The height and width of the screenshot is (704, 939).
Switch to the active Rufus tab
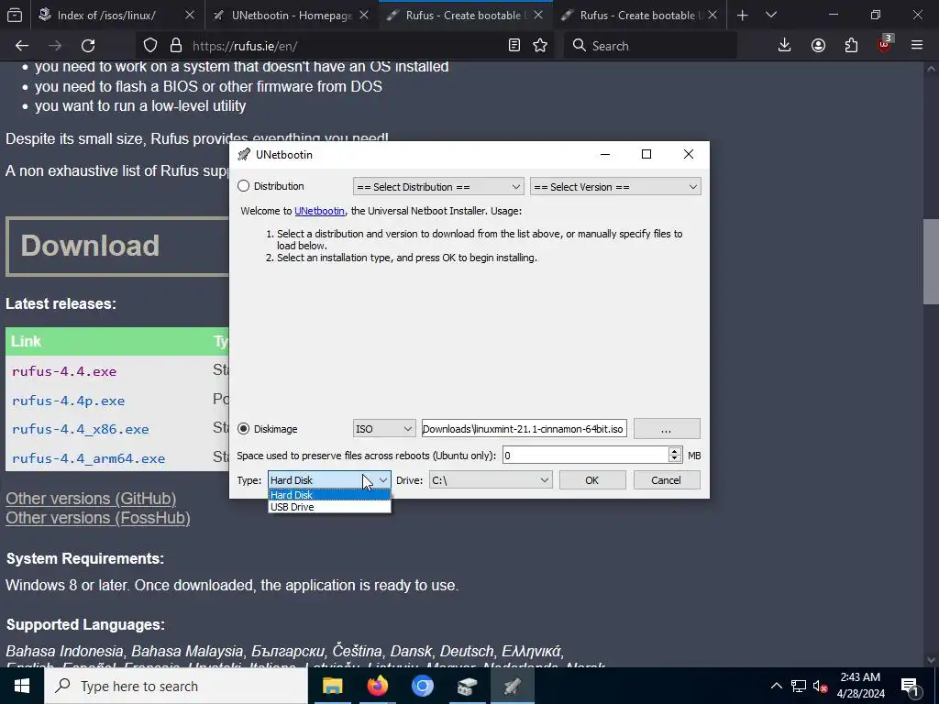click(x=466, y=15)
